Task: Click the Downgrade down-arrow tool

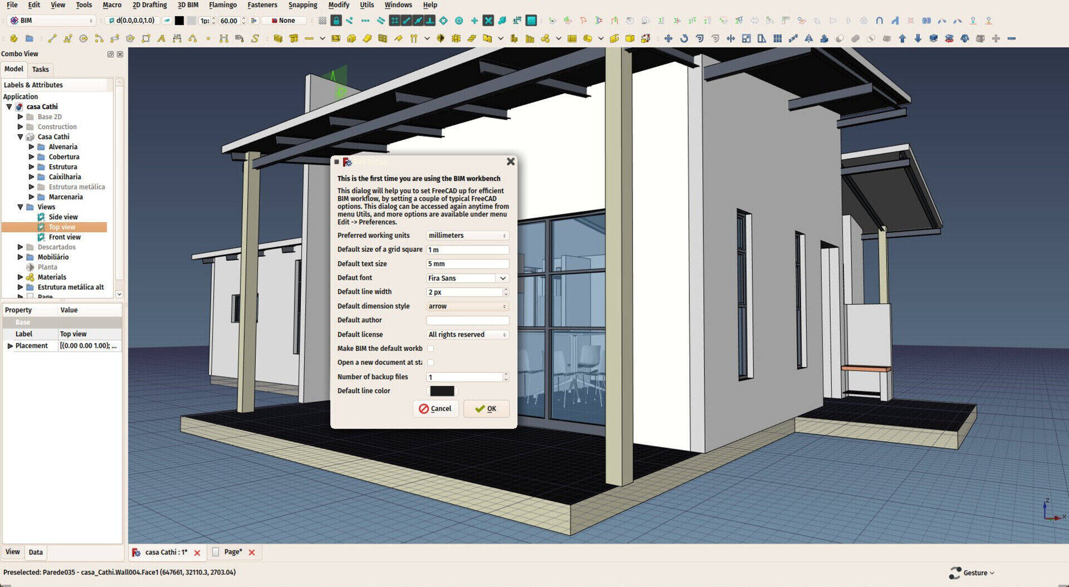Action: (918, 38)
